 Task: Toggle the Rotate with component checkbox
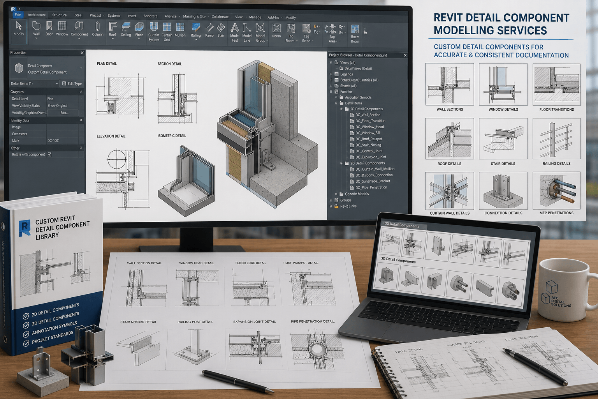49,155
